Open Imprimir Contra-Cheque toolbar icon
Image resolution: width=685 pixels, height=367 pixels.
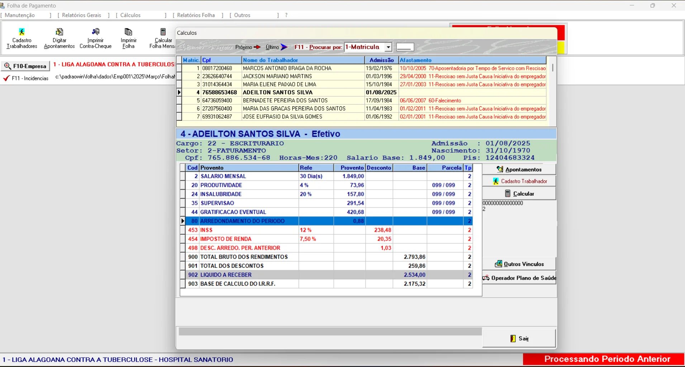tap(95, 38)
